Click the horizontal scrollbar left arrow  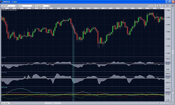pos(13,103)
